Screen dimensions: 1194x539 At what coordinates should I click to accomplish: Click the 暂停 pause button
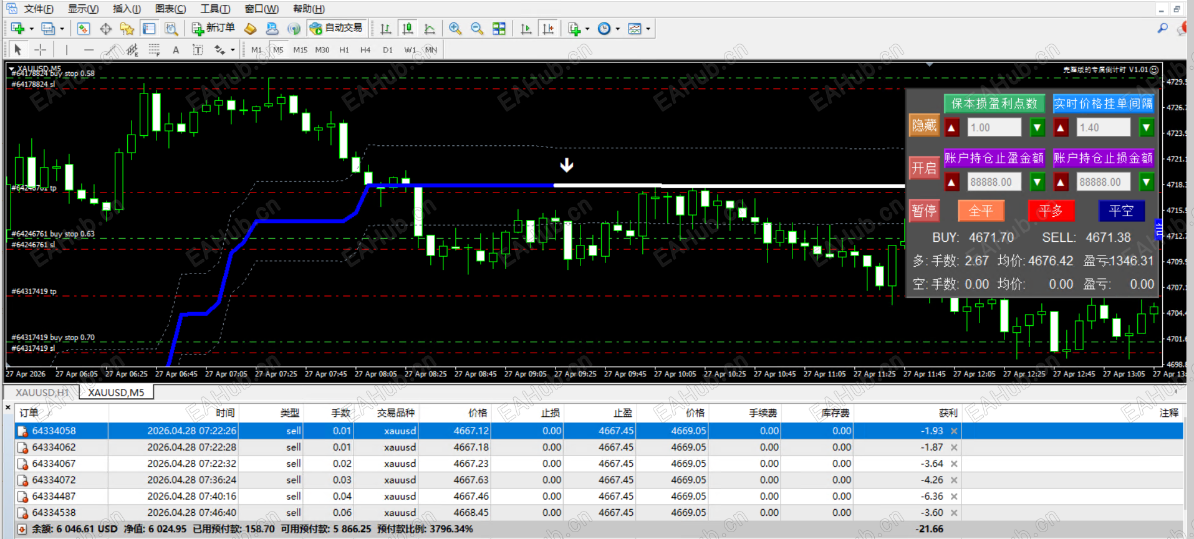tap(924, 211)
